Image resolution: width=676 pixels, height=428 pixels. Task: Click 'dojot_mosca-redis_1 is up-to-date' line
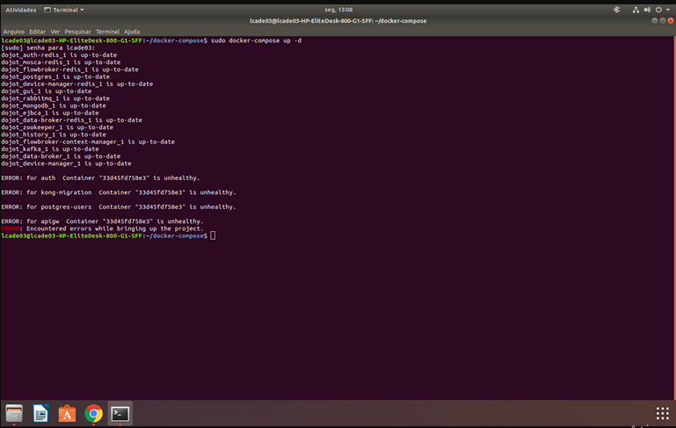61,62
